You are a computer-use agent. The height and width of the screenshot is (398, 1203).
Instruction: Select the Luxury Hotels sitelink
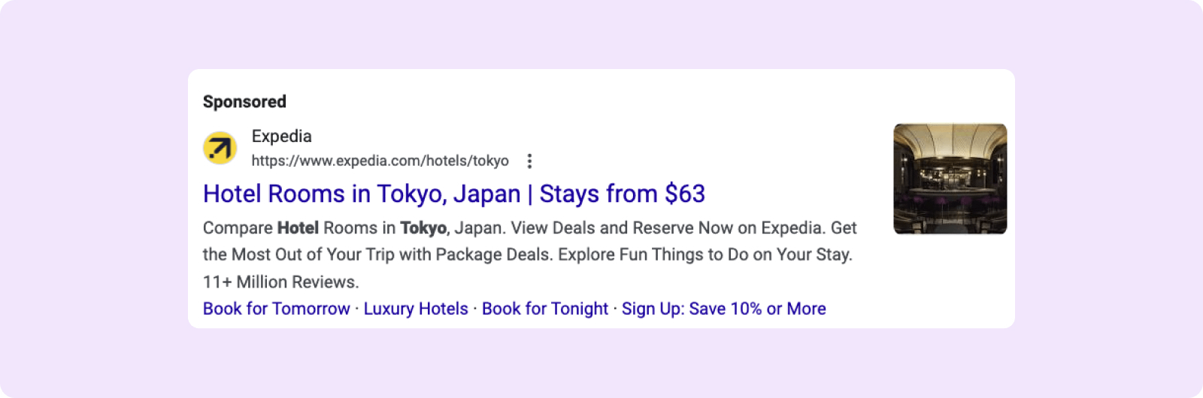tap(416, 309)
